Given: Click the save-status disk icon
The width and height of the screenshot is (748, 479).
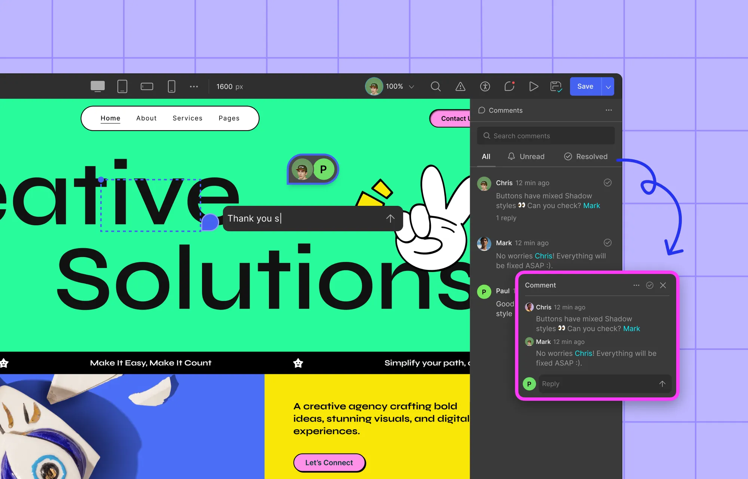Looking at the screenshot, I should (x=556, y=86).
